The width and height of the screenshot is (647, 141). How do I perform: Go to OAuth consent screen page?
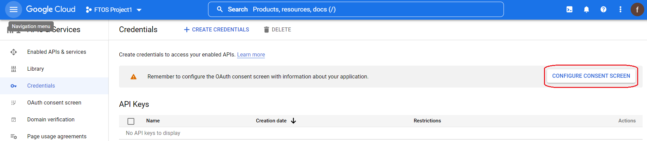pyautogui.click(x=54, y=103)
